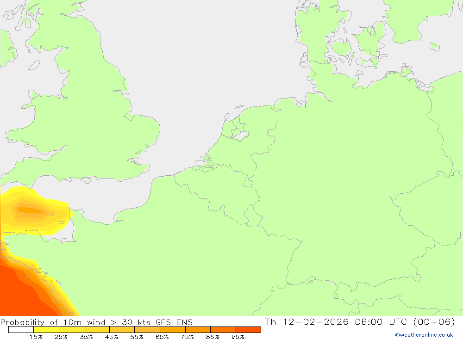Click the "Probability of 10m wind > 30 kts" title
The height and width of the screenshot is (339, 463).
(75, 322)
